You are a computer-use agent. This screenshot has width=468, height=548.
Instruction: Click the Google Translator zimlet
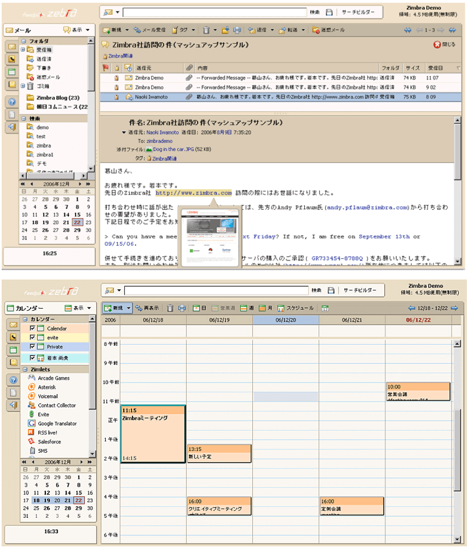coord(52,423)
